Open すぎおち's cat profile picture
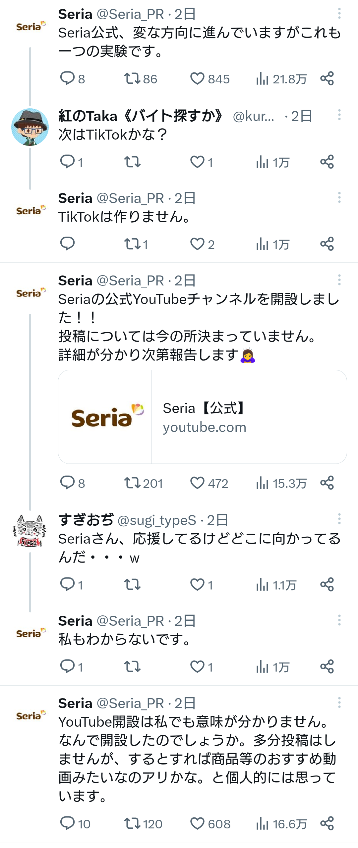The height and width of the screenshot is (848, 358). click(x=30, y=531)
